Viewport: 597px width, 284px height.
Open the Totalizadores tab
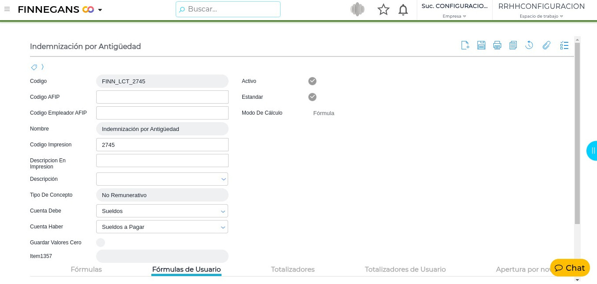click(293, 269)
